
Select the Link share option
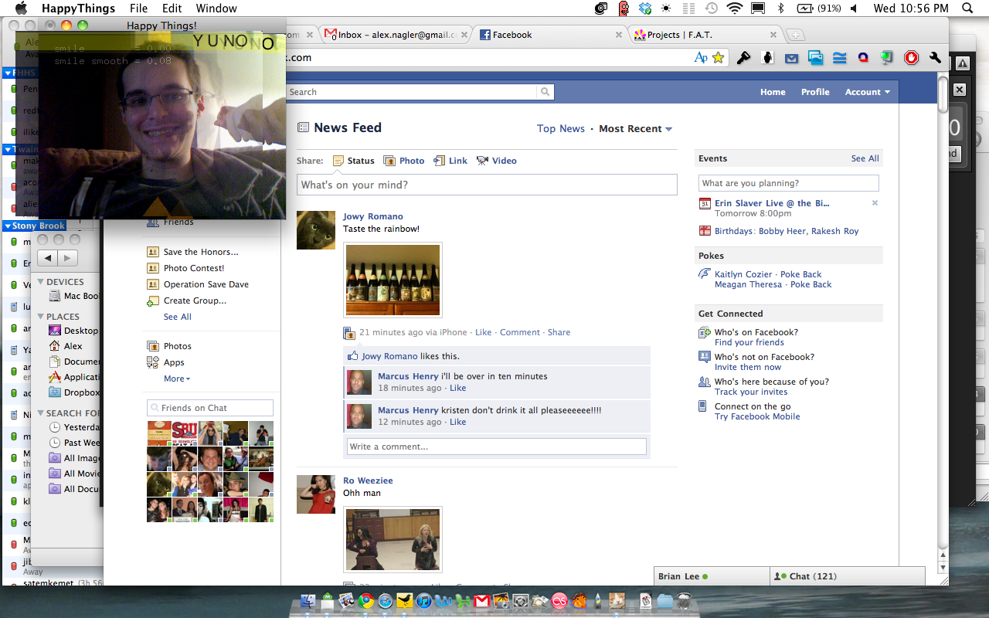coord(450,161)
